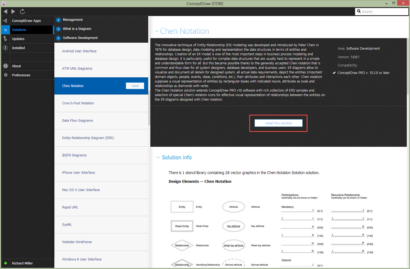Open IDEF0 Diagrams solution

pos(101,155)
